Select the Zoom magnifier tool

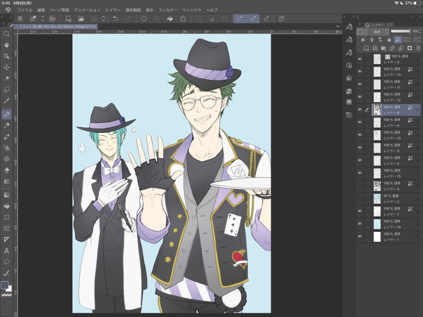(6, 34)
